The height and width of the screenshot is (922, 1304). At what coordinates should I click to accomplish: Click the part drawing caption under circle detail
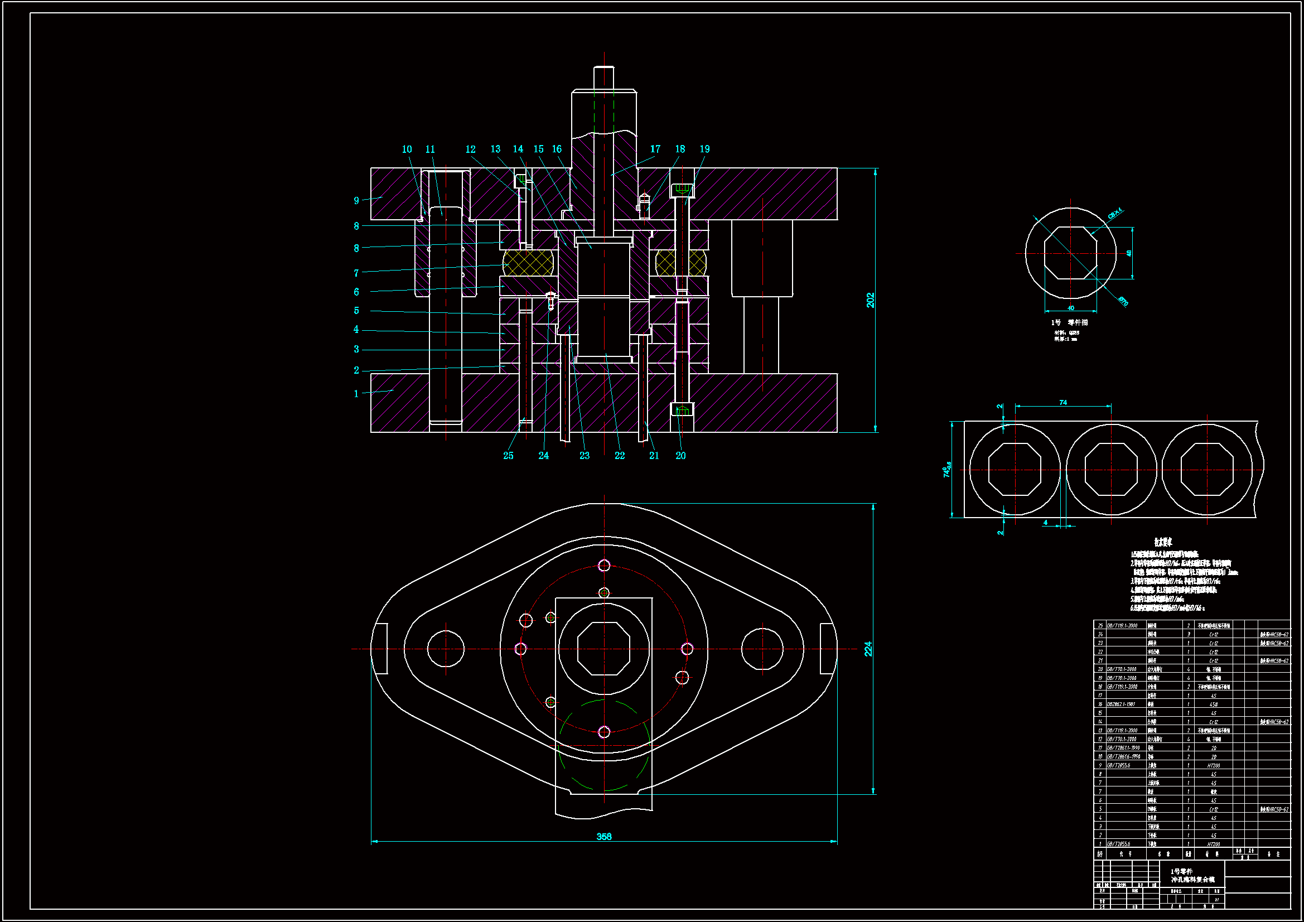coord(1069,322)
